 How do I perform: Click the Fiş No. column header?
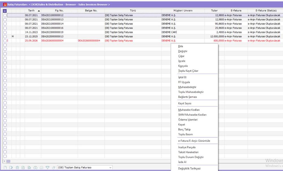coord(59,11)
